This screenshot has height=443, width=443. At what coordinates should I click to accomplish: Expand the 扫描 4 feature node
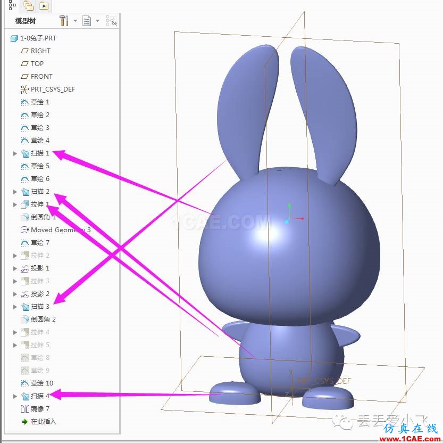click(x=15, y=396)
